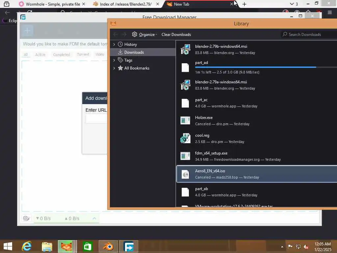Select the Active filter tab in FDM
The width and height of the screenshot is (337, 253).
coord(40,55)
